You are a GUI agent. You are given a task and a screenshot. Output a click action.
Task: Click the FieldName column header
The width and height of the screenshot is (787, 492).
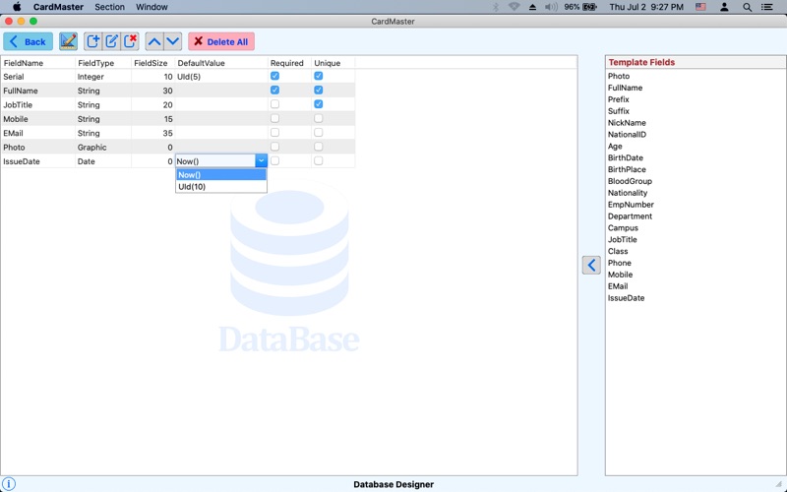(x=37, y=63)
